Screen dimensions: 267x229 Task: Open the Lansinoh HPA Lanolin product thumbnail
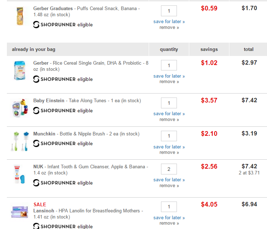(x=20, y=212)
